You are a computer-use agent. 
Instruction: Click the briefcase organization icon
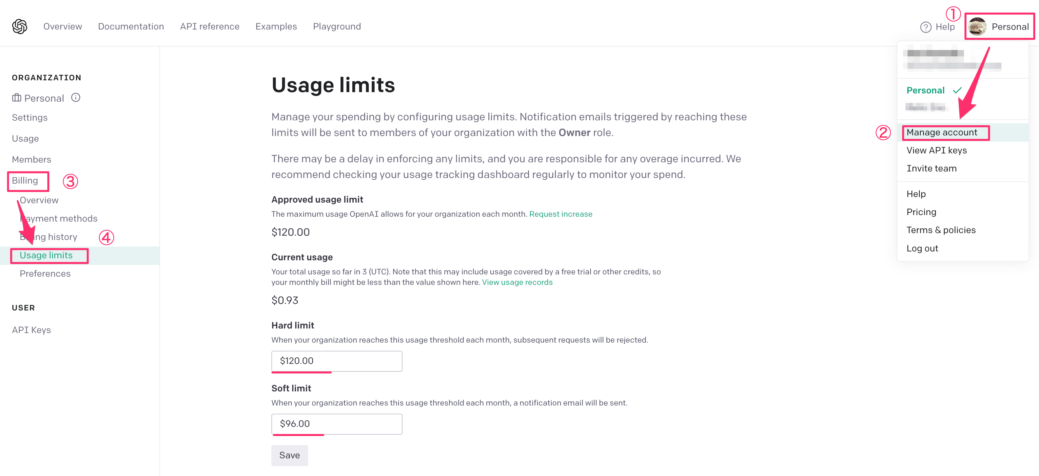coord(16,98)
